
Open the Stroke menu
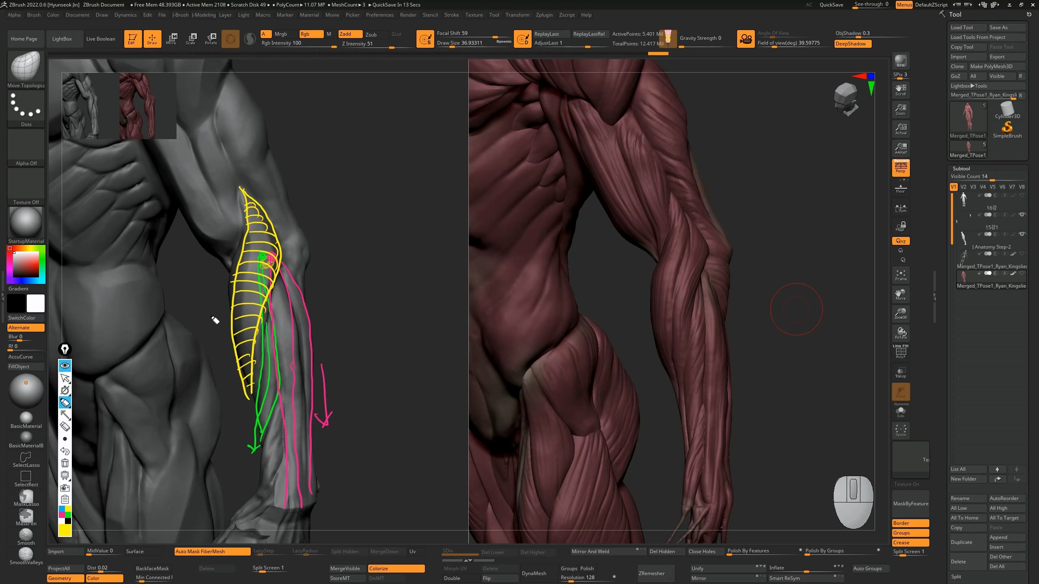coord(451,15)
